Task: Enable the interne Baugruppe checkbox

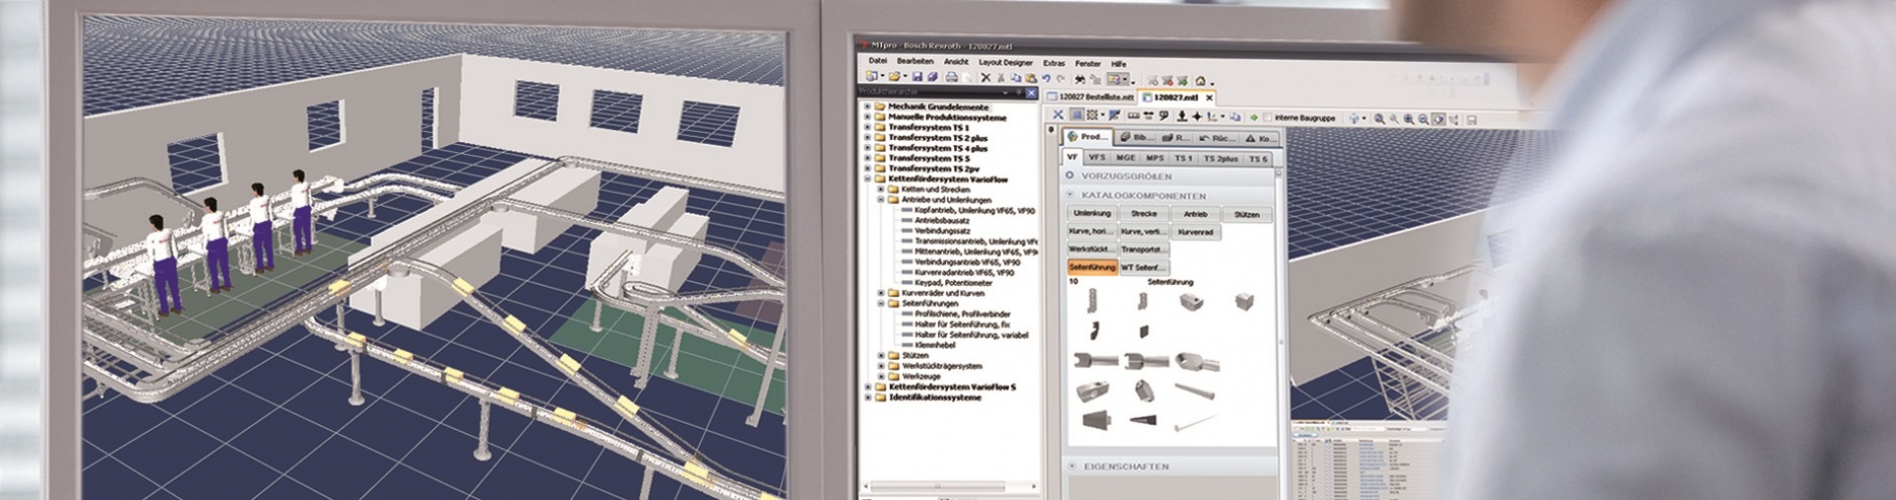Action: (x=1268, y=118)
